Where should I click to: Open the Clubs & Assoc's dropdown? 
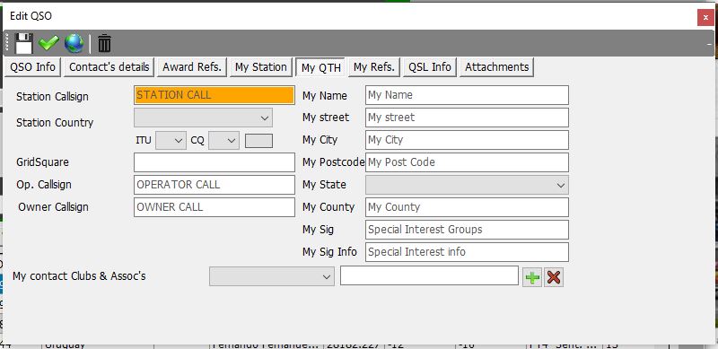click(272, 276)
